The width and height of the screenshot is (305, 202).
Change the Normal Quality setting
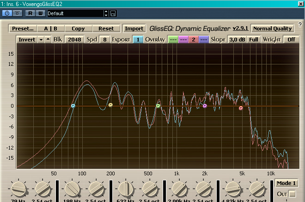coord(272,29)
